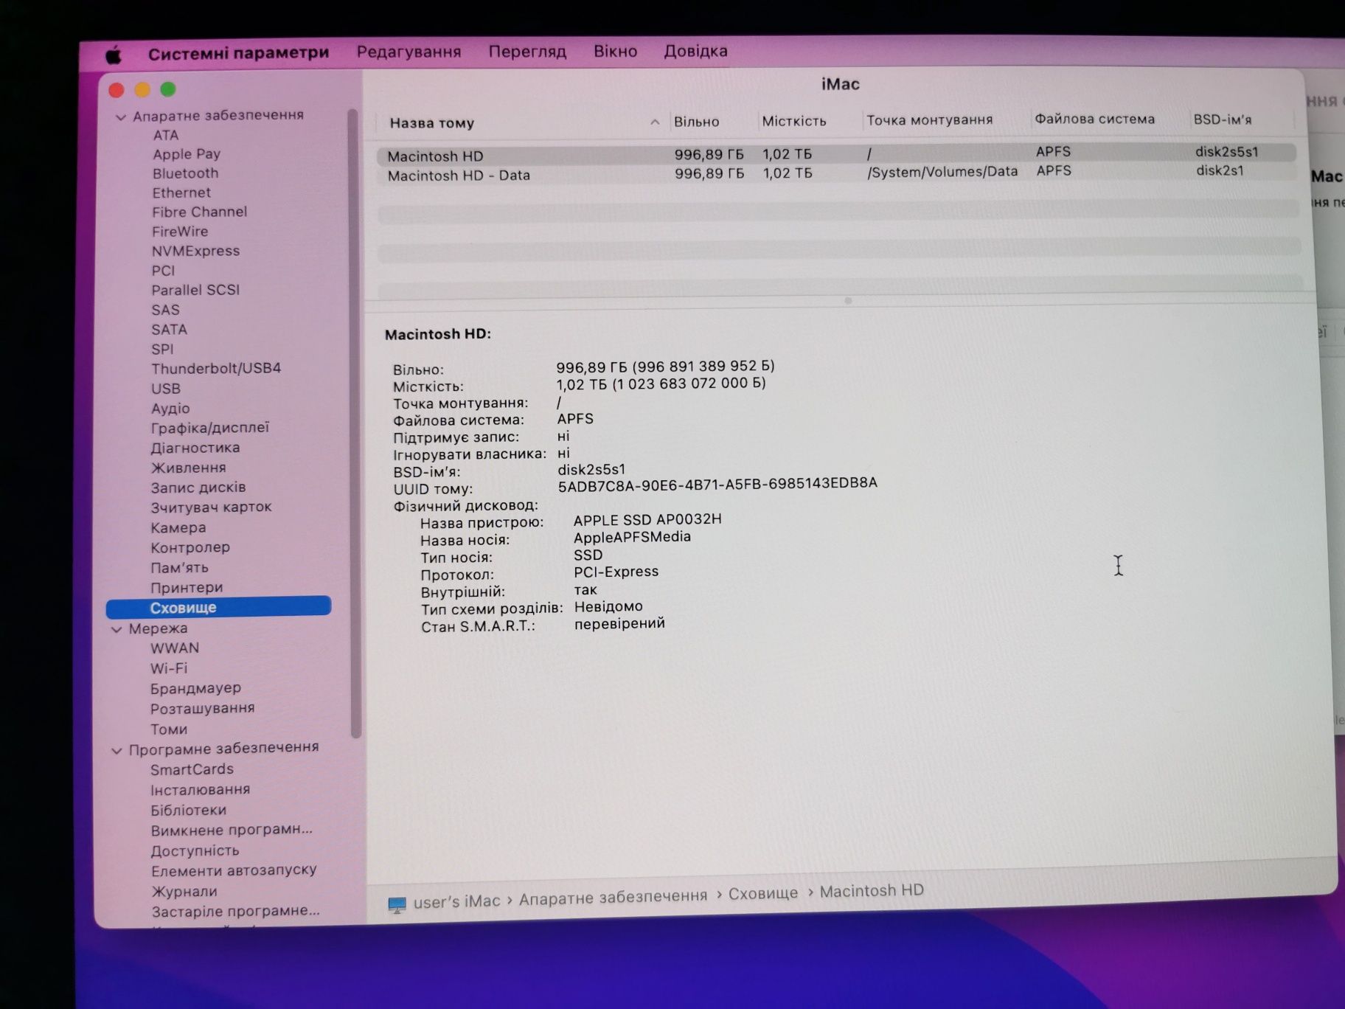The image size is (1345, 1009).
Task: Select Камера in sidebar
Action: 178,527
